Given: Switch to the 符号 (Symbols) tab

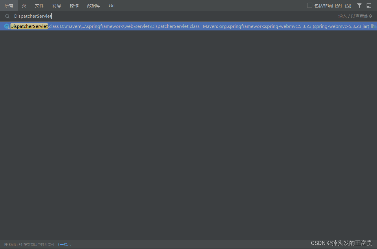Looking at the screenshot, I should click(57, 6).
